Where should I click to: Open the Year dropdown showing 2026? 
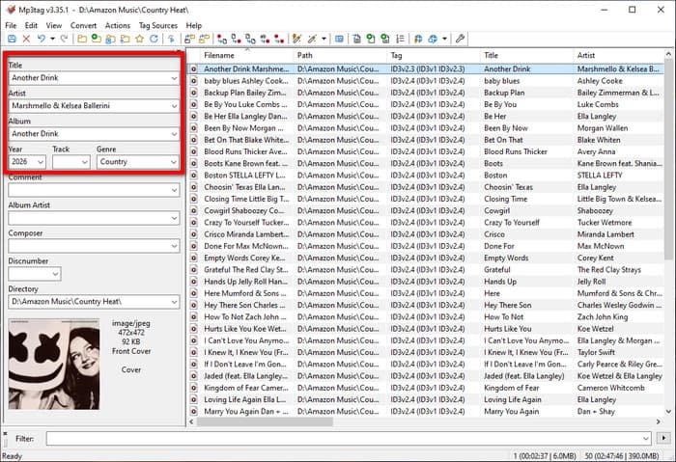point(41,162)
